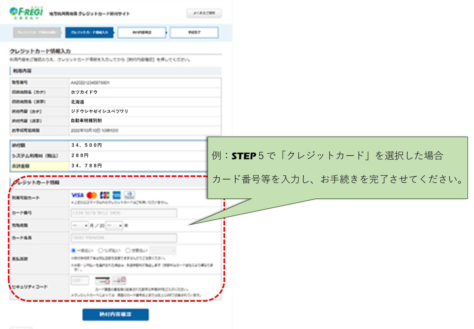Open よくあるご質問 via top-right button

[x=204, y=13]
